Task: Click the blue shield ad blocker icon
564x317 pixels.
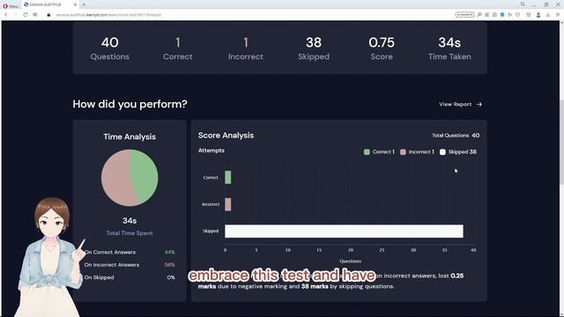Action: [502, 15]
